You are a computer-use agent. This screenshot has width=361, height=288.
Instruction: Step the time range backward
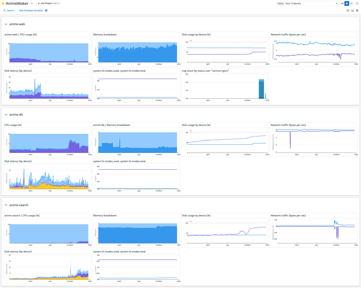pos(342,4)
